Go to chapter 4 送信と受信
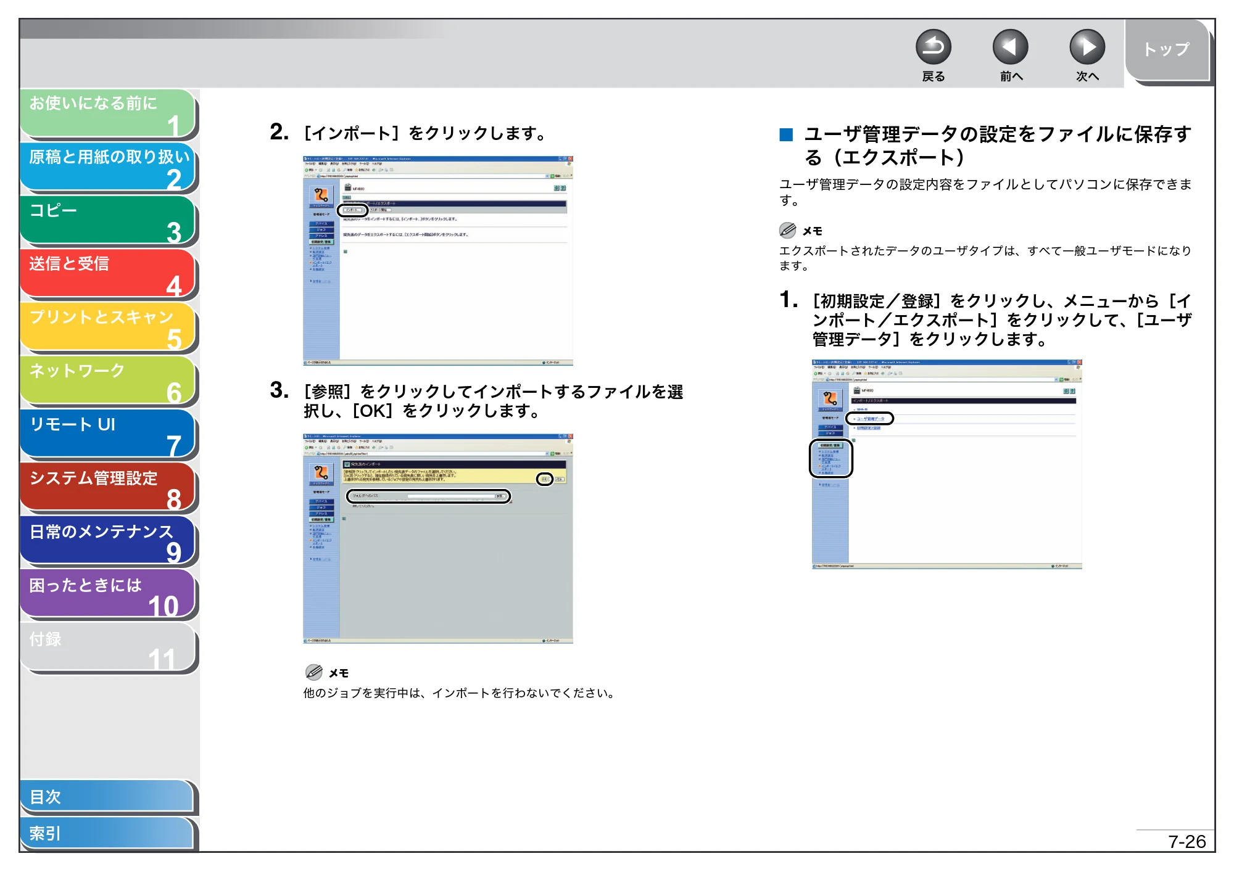The height and width of the screenshot is (872, 1234). (108, 274)
